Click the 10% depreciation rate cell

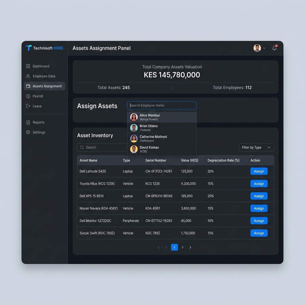(x=211, y=221)
